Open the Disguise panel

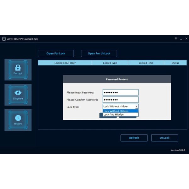[18, 95]
